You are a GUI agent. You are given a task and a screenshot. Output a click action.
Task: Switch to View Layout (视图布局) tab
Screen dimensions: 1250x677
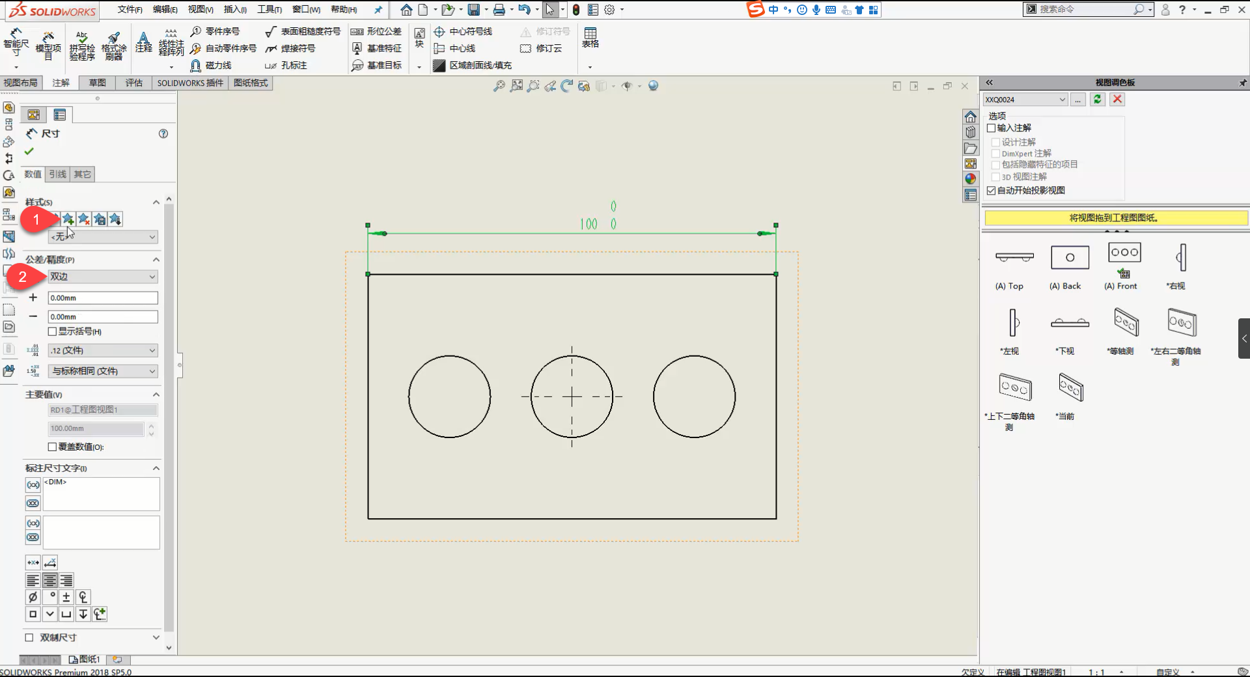click(21, 83)
